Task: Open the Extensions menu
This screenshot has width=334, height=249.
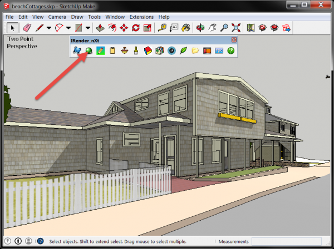Action: (x=141, y=17)
